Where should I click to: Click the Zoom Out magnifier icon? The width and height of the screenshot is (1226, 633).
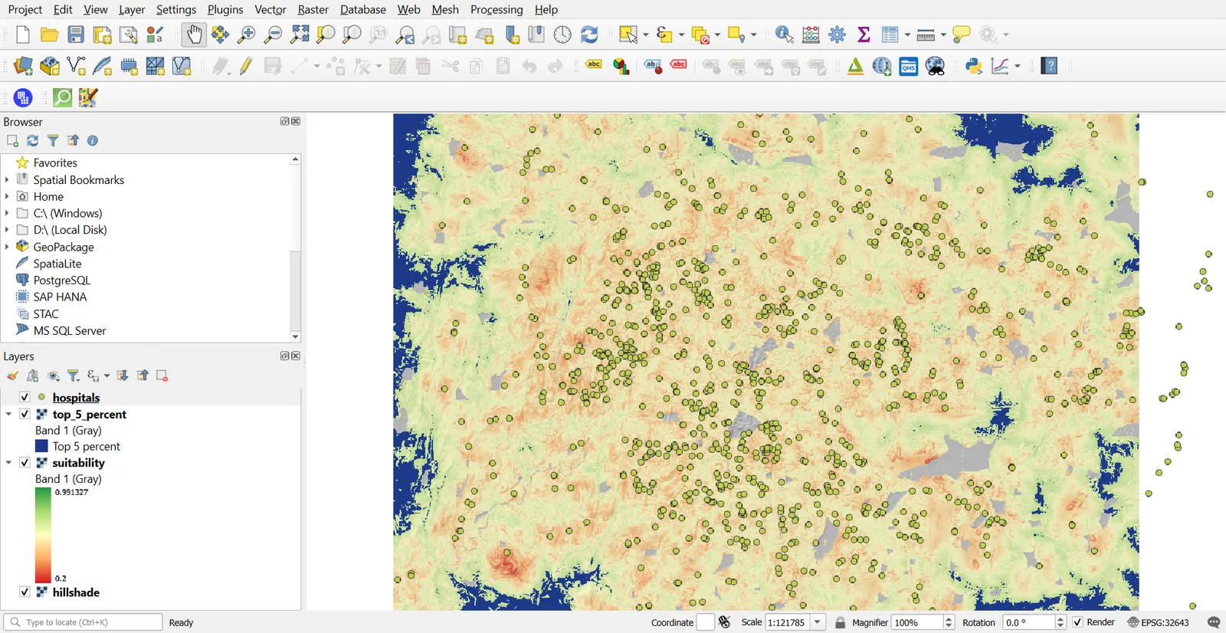273,34
